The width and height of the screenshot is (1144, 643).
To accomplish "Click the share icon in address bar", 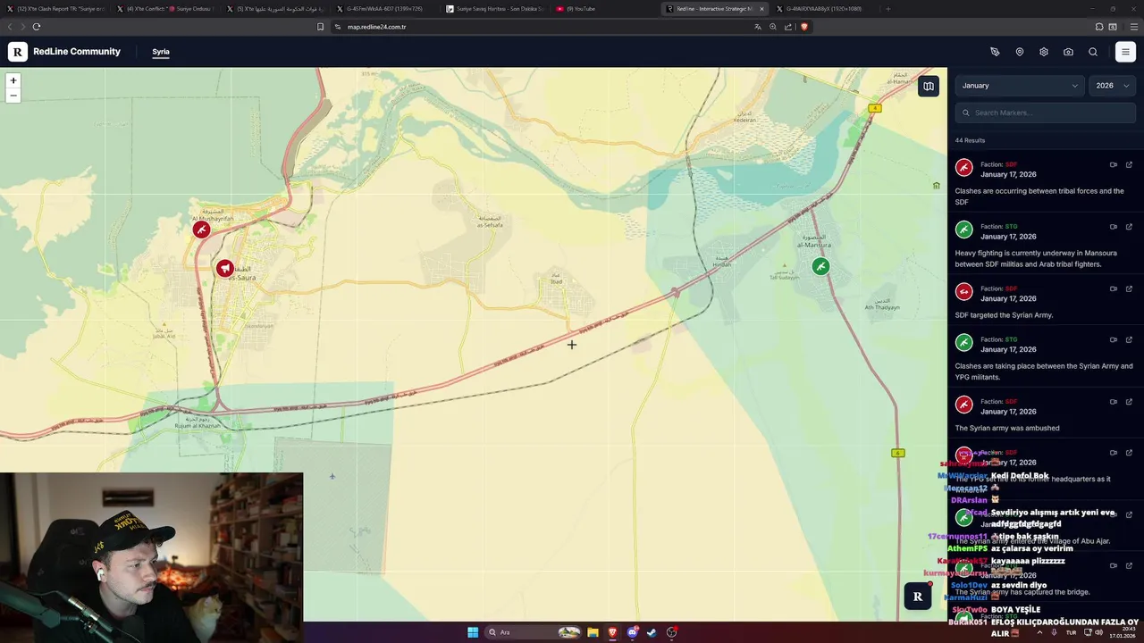I will click(x=788, y=27).
